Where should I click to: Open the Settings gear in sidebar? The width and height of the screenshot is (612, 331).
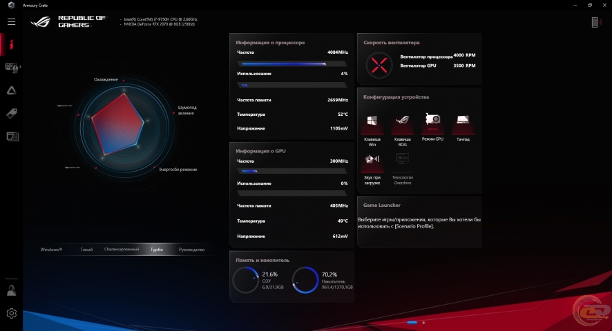(x=11, y=313)
